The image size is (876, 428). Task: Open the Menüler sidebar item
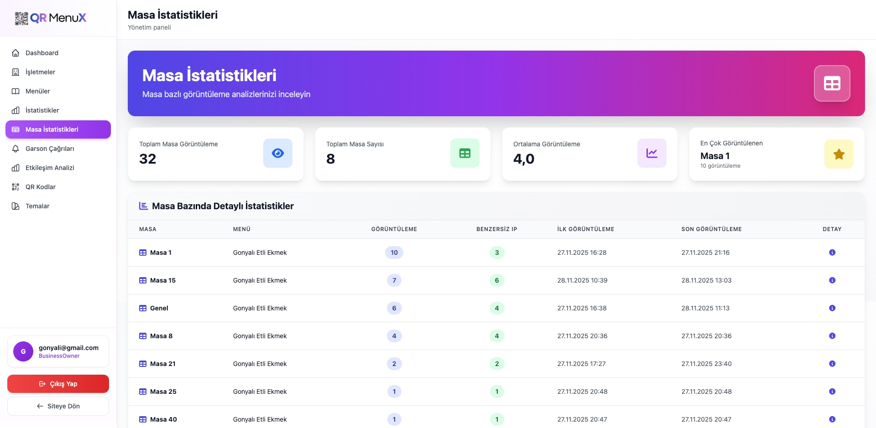(37, 91)
